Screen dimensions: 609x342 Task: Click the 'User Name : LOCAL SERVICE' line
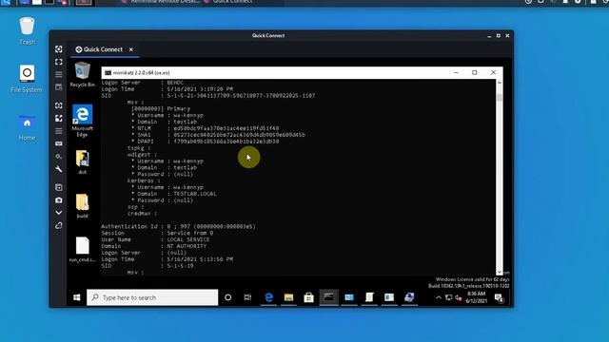click(155, 239)
